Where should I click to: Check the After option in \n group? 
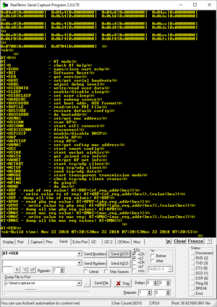tap(152, 261)
